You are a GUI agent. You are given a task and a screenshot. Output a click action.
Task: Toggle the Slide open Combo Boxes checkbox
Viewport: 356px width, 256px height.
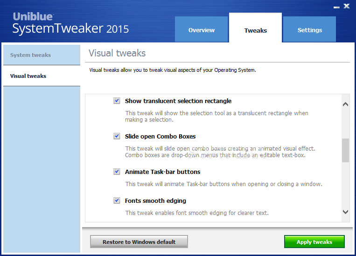(x=117, y=136)
